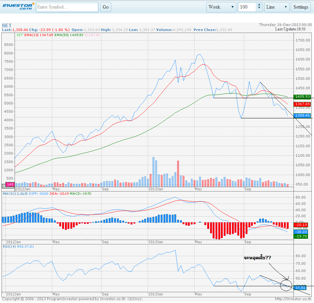Open the Settings button
Image resolution: width=314 pixels, height=303 pixels.
pos(301,7)
